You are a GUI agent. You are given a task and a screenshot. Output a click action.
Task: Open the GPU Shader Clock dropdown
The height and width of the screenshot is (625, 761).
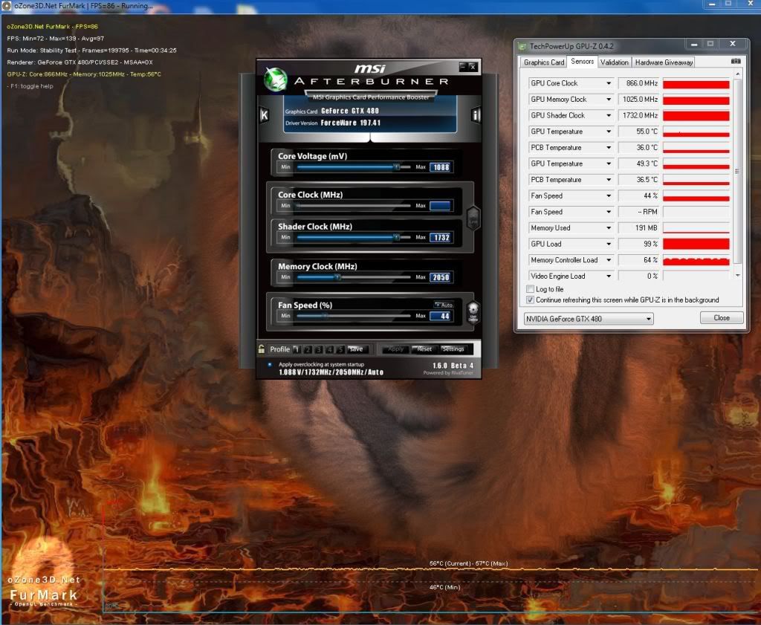(x=609, y=115)
